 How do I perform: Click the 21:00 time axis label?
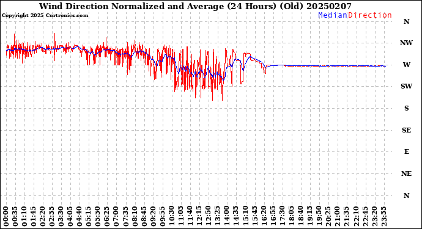click(x=337, y=217)
